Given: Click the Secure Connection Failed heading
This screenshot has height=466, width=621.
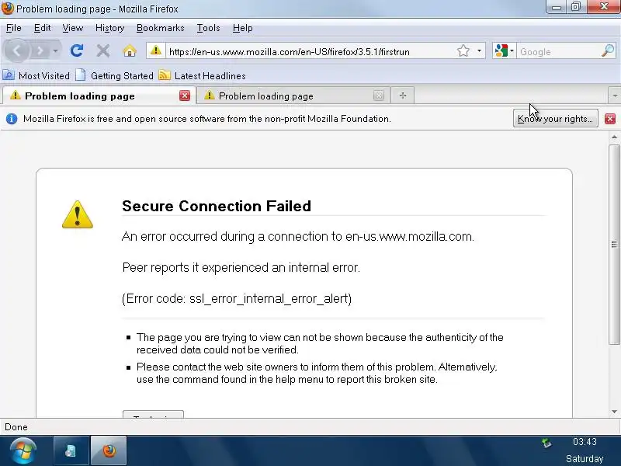Looking at the screenshot, I should tap(217, 206).
